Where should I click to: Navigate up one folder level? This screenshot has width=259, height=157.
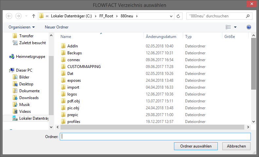point(34,16)
